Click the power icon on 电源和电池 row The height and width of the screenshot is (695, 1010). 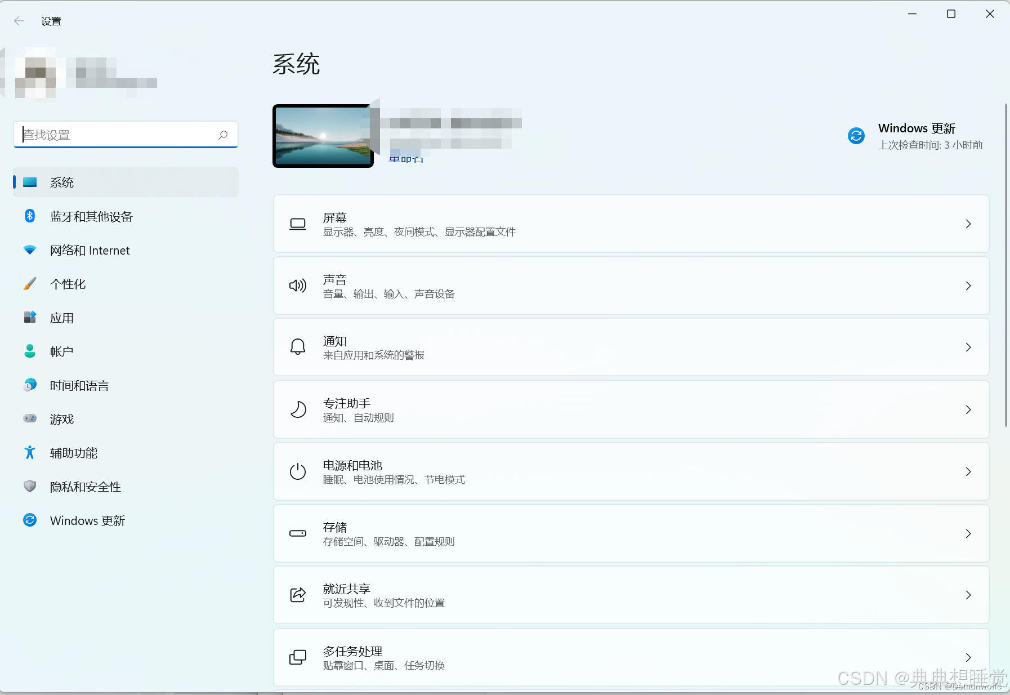click(298, 471)
